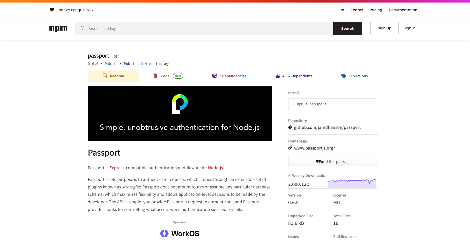Click the '16' total files value

pos(336,223)
